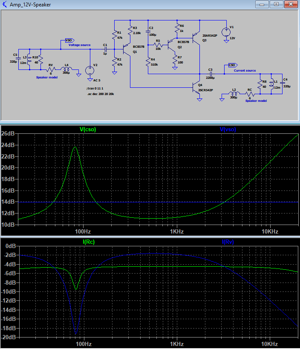Select resistor R6 1k symbol
300x349 pixels.
(177, 28)
